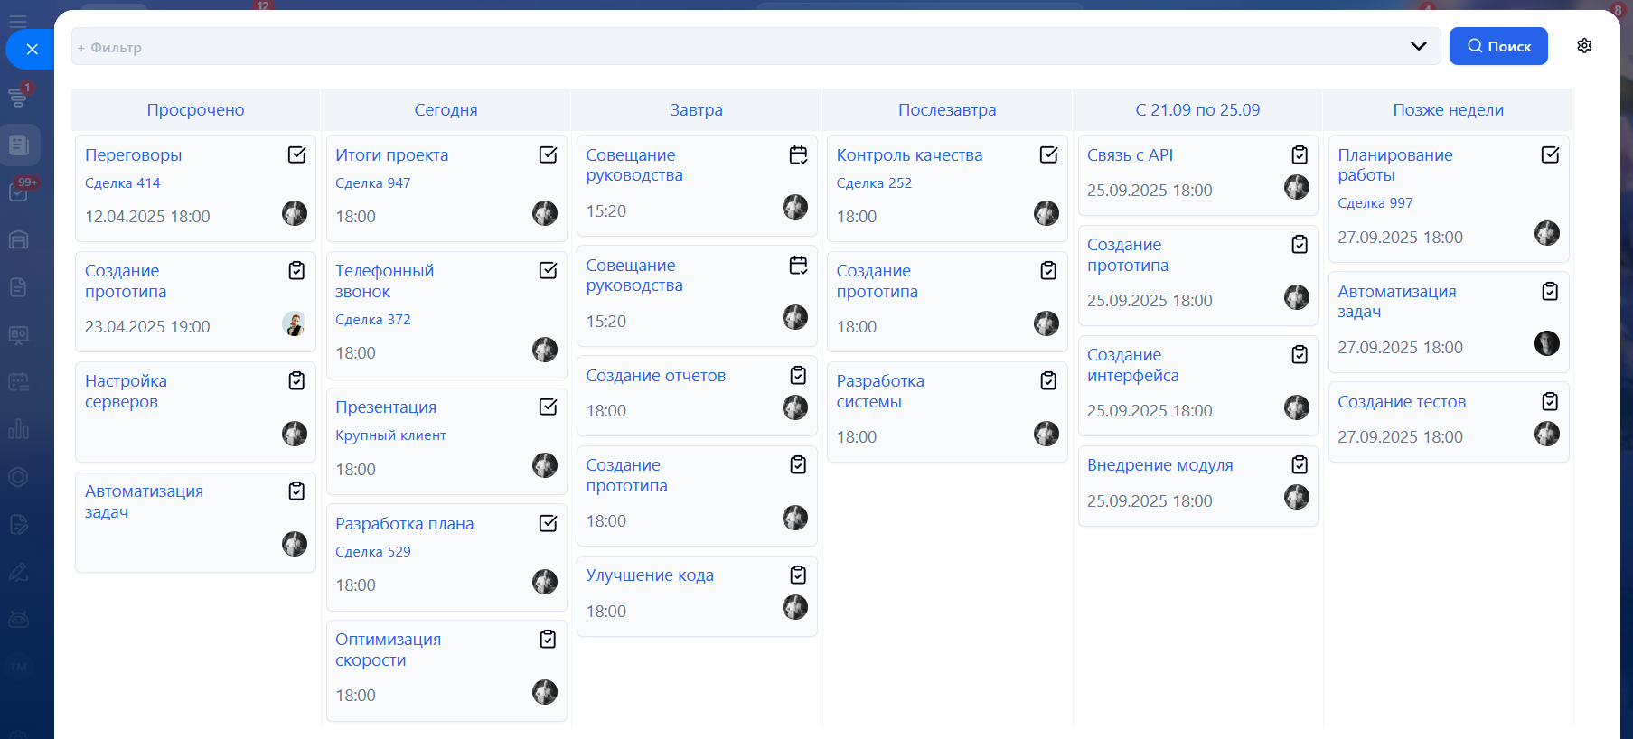Close the slider panel with the X button
Image resolution: width=1633 pixels, height=739 pixels.
coord(32,49)
